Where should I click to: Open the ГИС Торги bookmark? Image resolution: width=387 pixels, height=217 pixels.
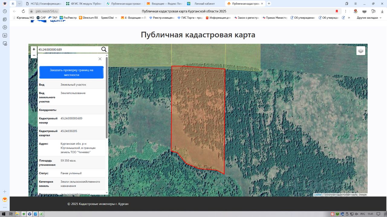[190, 18]
